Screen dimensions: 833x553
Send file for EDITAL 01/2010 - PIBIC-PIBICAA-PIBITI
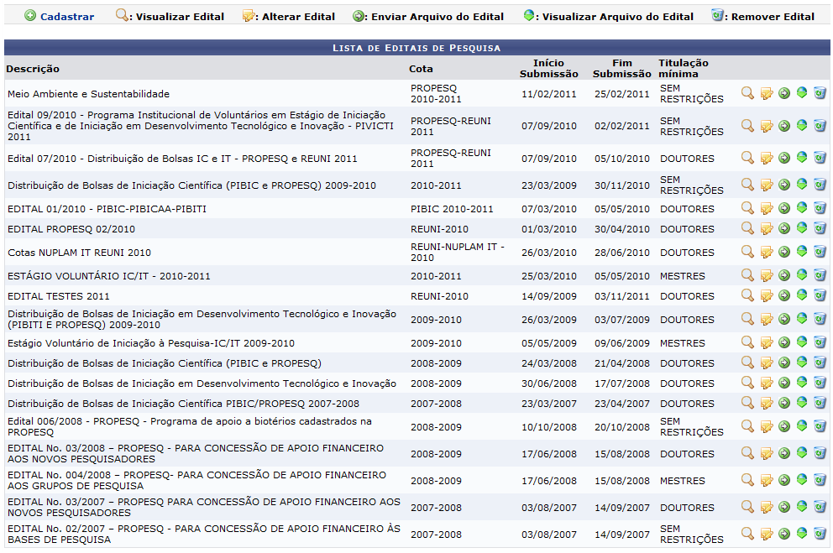(x=784, y=208)
